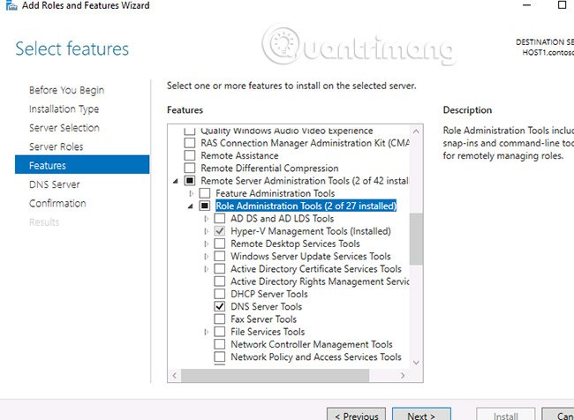The height and width of the screenshot is (420, 574).
Task: Expand File Services Tools node
Action: coord(206,332)
